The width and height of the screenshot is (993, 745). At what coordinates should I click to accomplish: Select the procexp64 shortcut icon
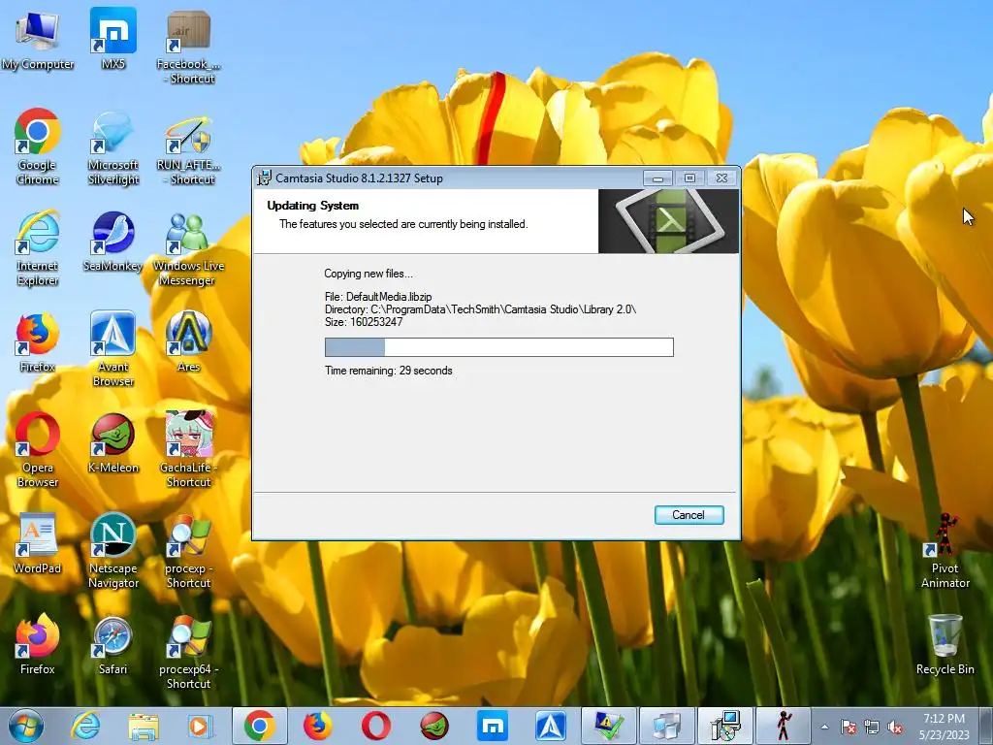pos(188,652)
